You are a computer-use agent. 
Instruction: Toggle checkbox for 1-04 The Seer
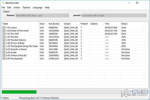pyautogui.click(x=4, y=37)
